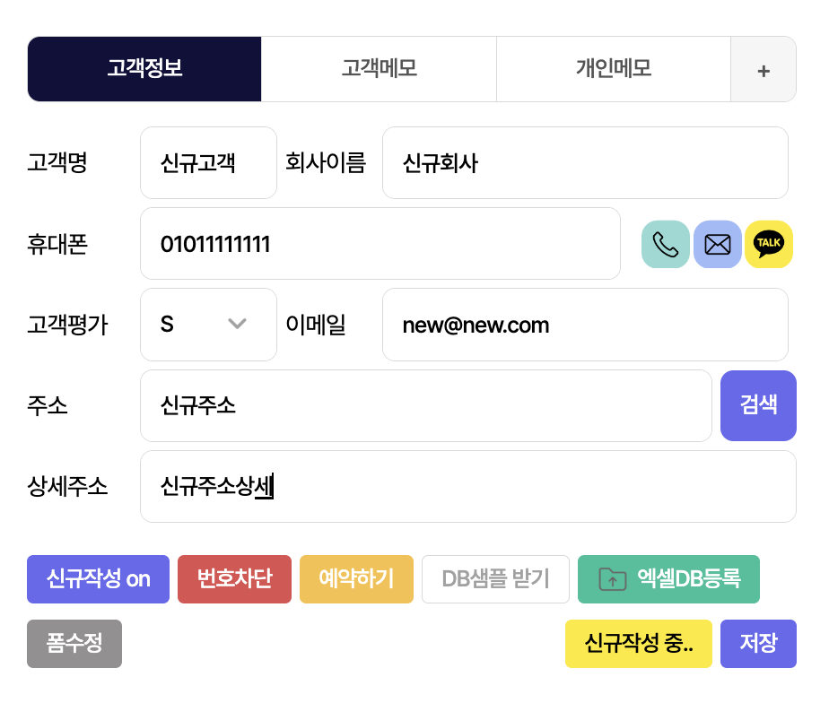This screenshot has height=703, width=829.
Task: Open KakaoTalk via the yellow TALK icon
Action: [769, 244]
